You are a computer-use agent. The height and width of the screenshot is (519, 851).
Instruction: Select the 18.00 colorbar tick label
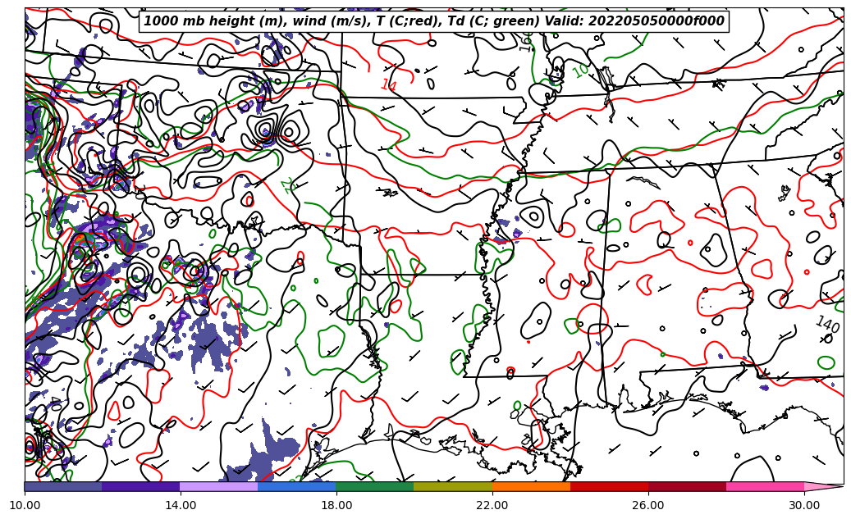point(336,506)
